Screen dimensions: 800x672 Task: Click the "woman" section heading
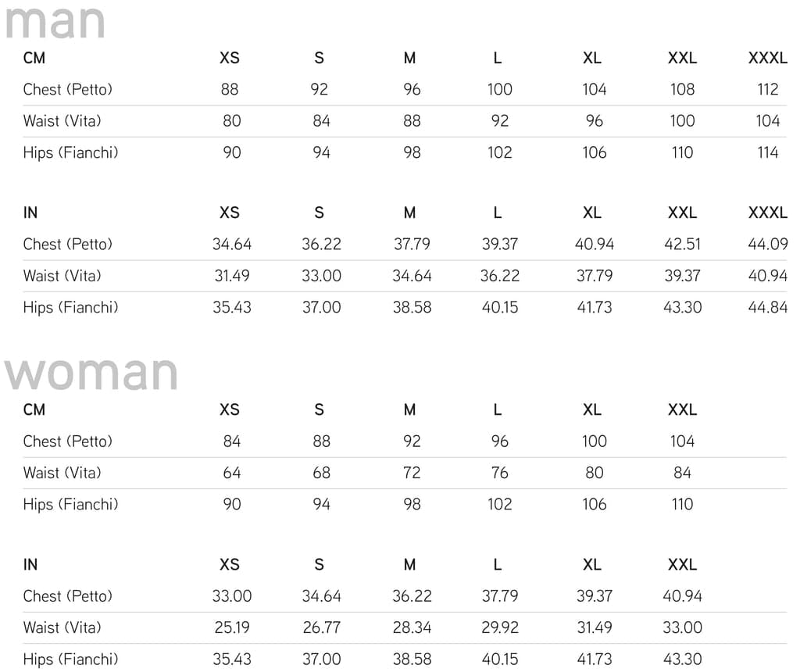click(91, 373)
